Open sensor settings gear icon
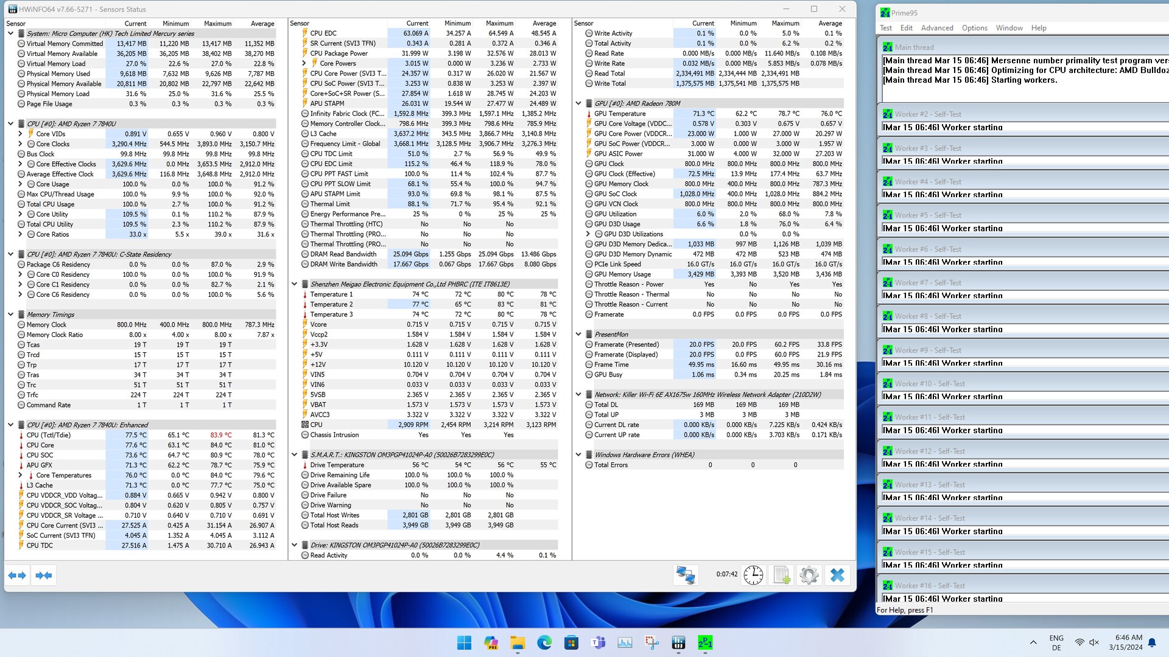Viewport: 1169px width, 657px height. point(809,575)
